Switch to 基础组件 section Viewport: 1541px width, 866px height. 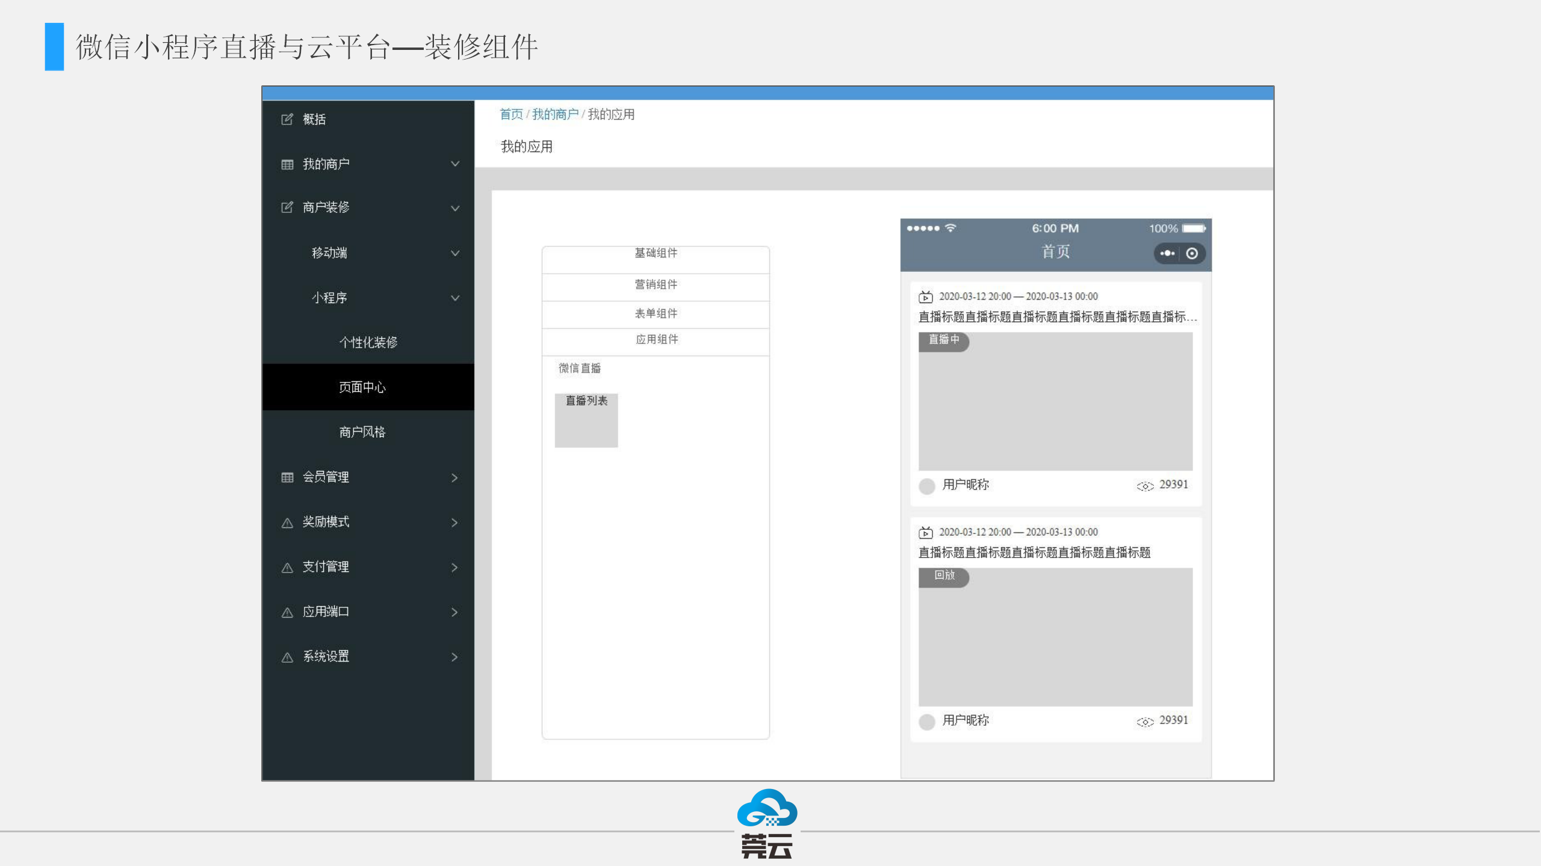[656, 259]
